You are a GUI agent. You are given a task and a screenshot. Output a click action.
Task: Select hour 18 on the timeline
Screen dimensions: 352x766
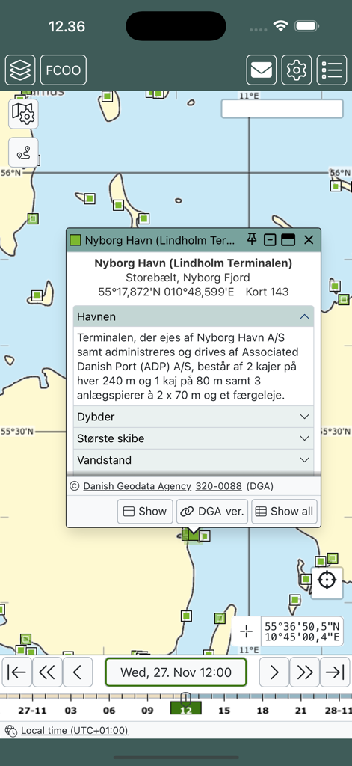pyautogui.click(x=262, y=711)
